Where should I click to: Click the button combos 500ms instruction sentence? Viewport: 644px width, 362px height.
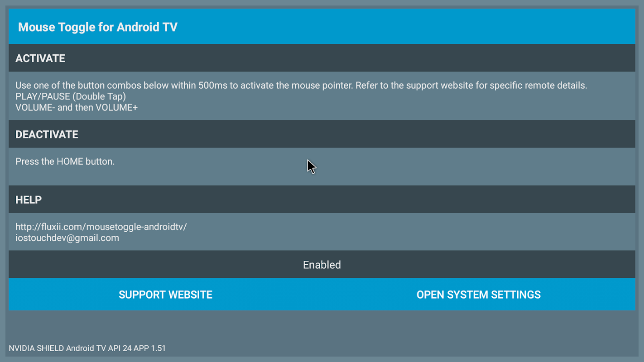click(x=301, y=85)
